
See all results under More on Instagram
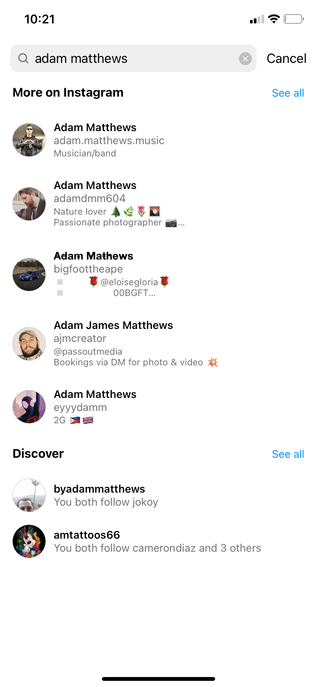pos(288,93)
